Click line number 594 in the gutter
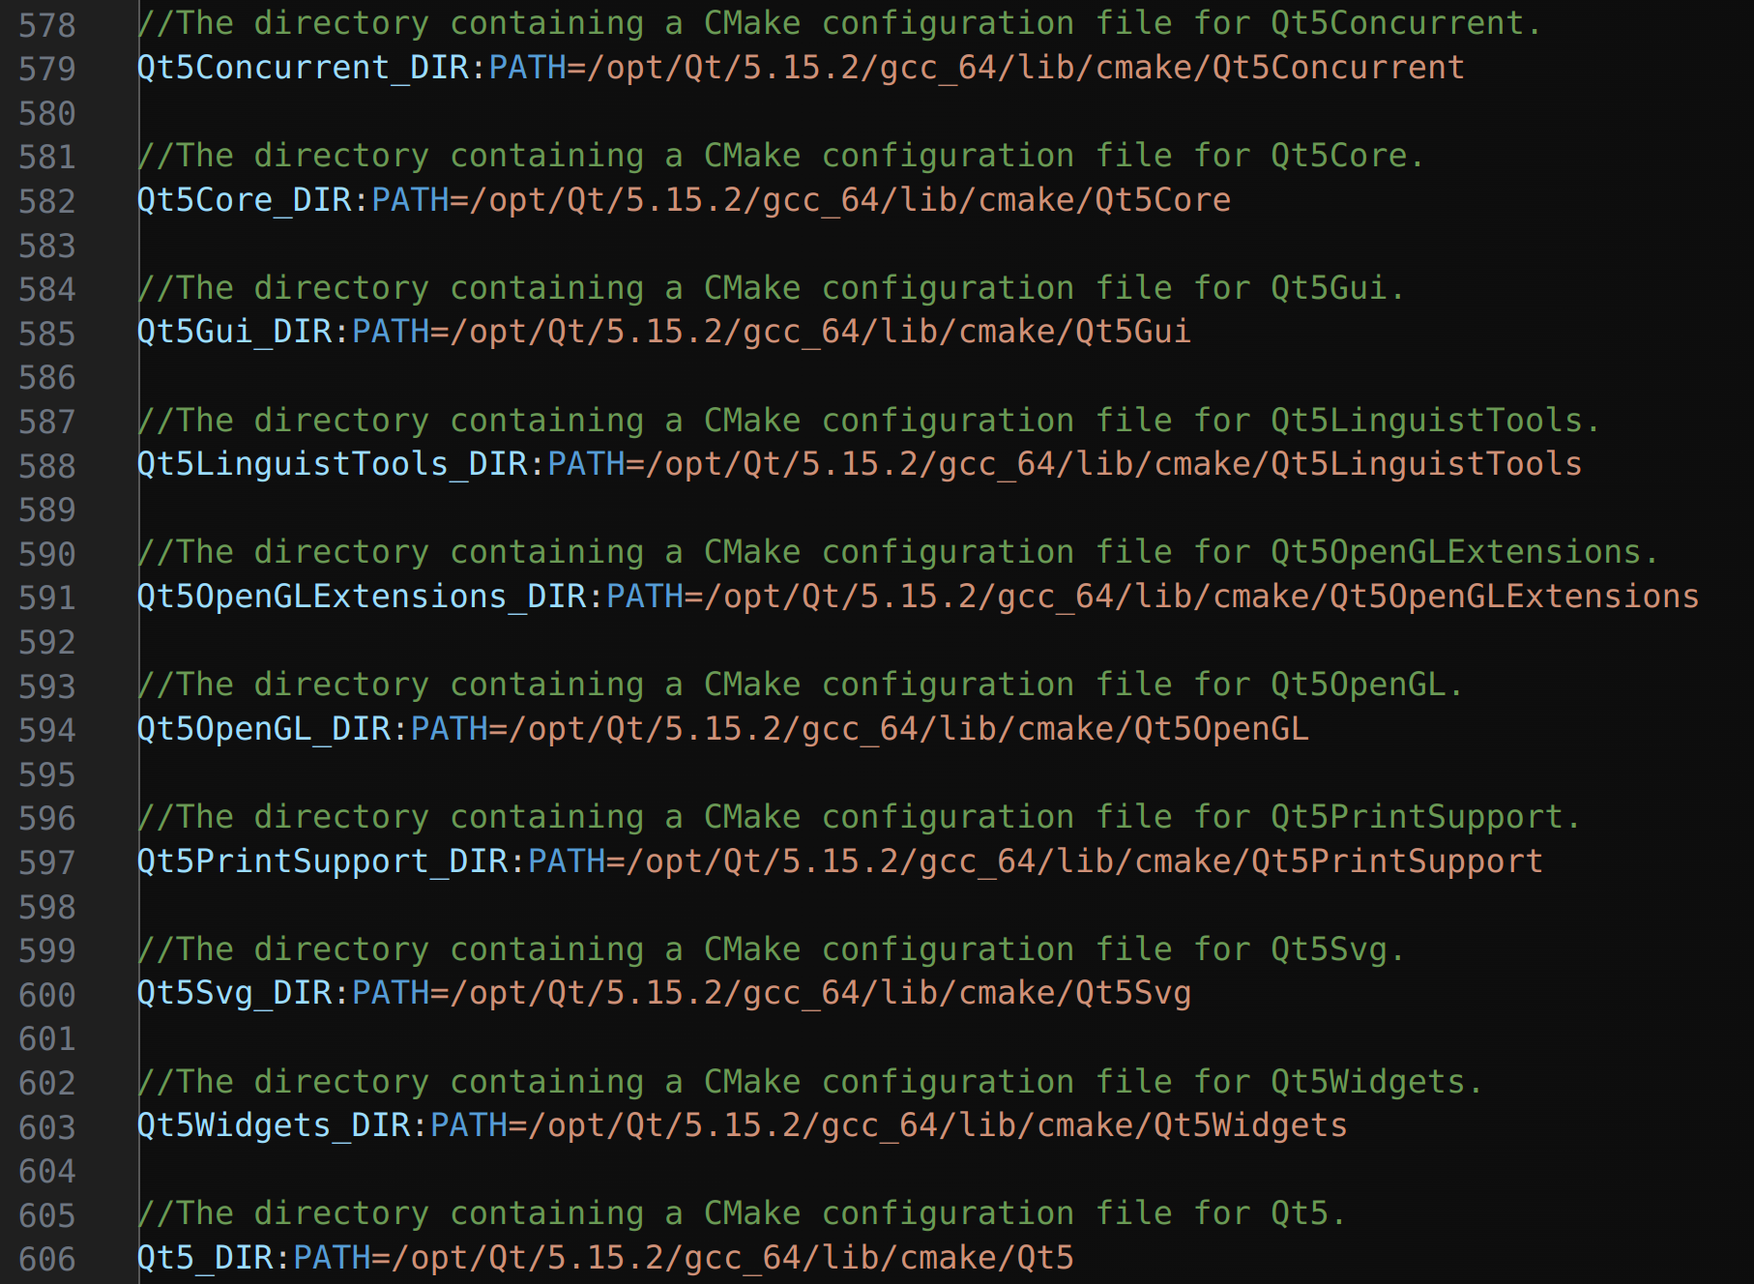 pyautogui.click(x=46, y=730)
